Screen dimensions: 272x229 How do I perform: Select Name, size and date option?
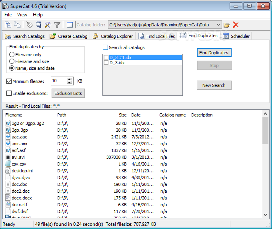coord(12,68)
